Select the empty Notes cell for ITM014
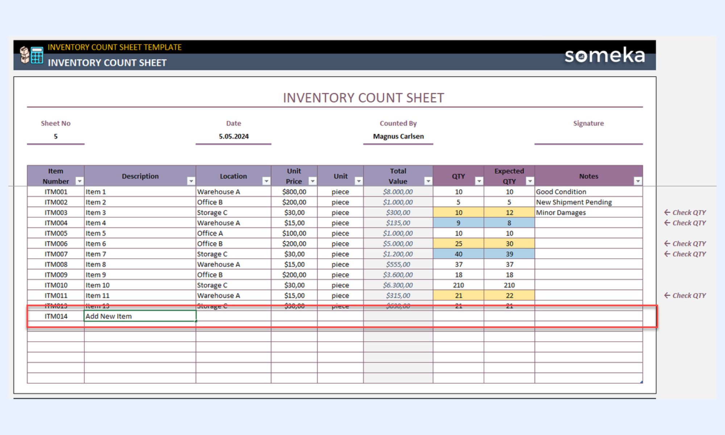The image size is (725, 435). (589, 316)
